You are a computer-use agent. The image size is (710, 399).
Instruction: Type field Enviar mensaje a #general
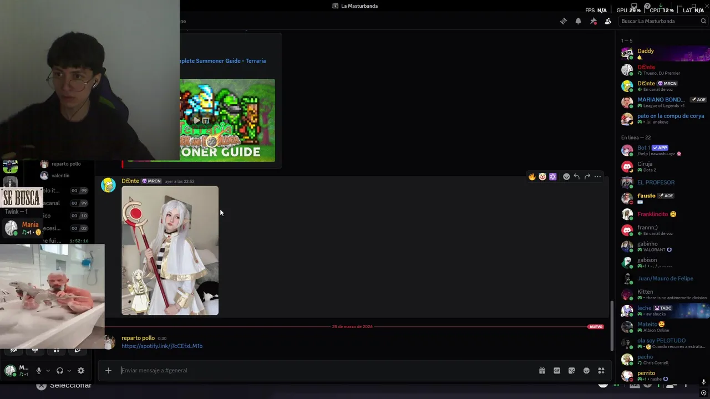click(327, 371)
